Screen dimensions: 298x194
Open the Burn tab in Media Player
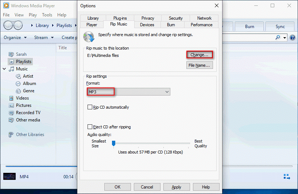point(249,26)
